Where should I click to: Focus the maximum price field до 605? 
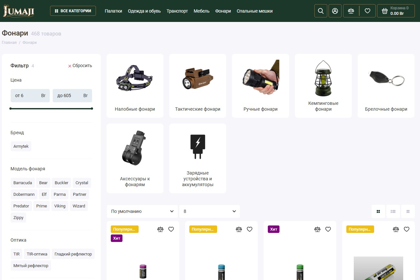(72, 96)
